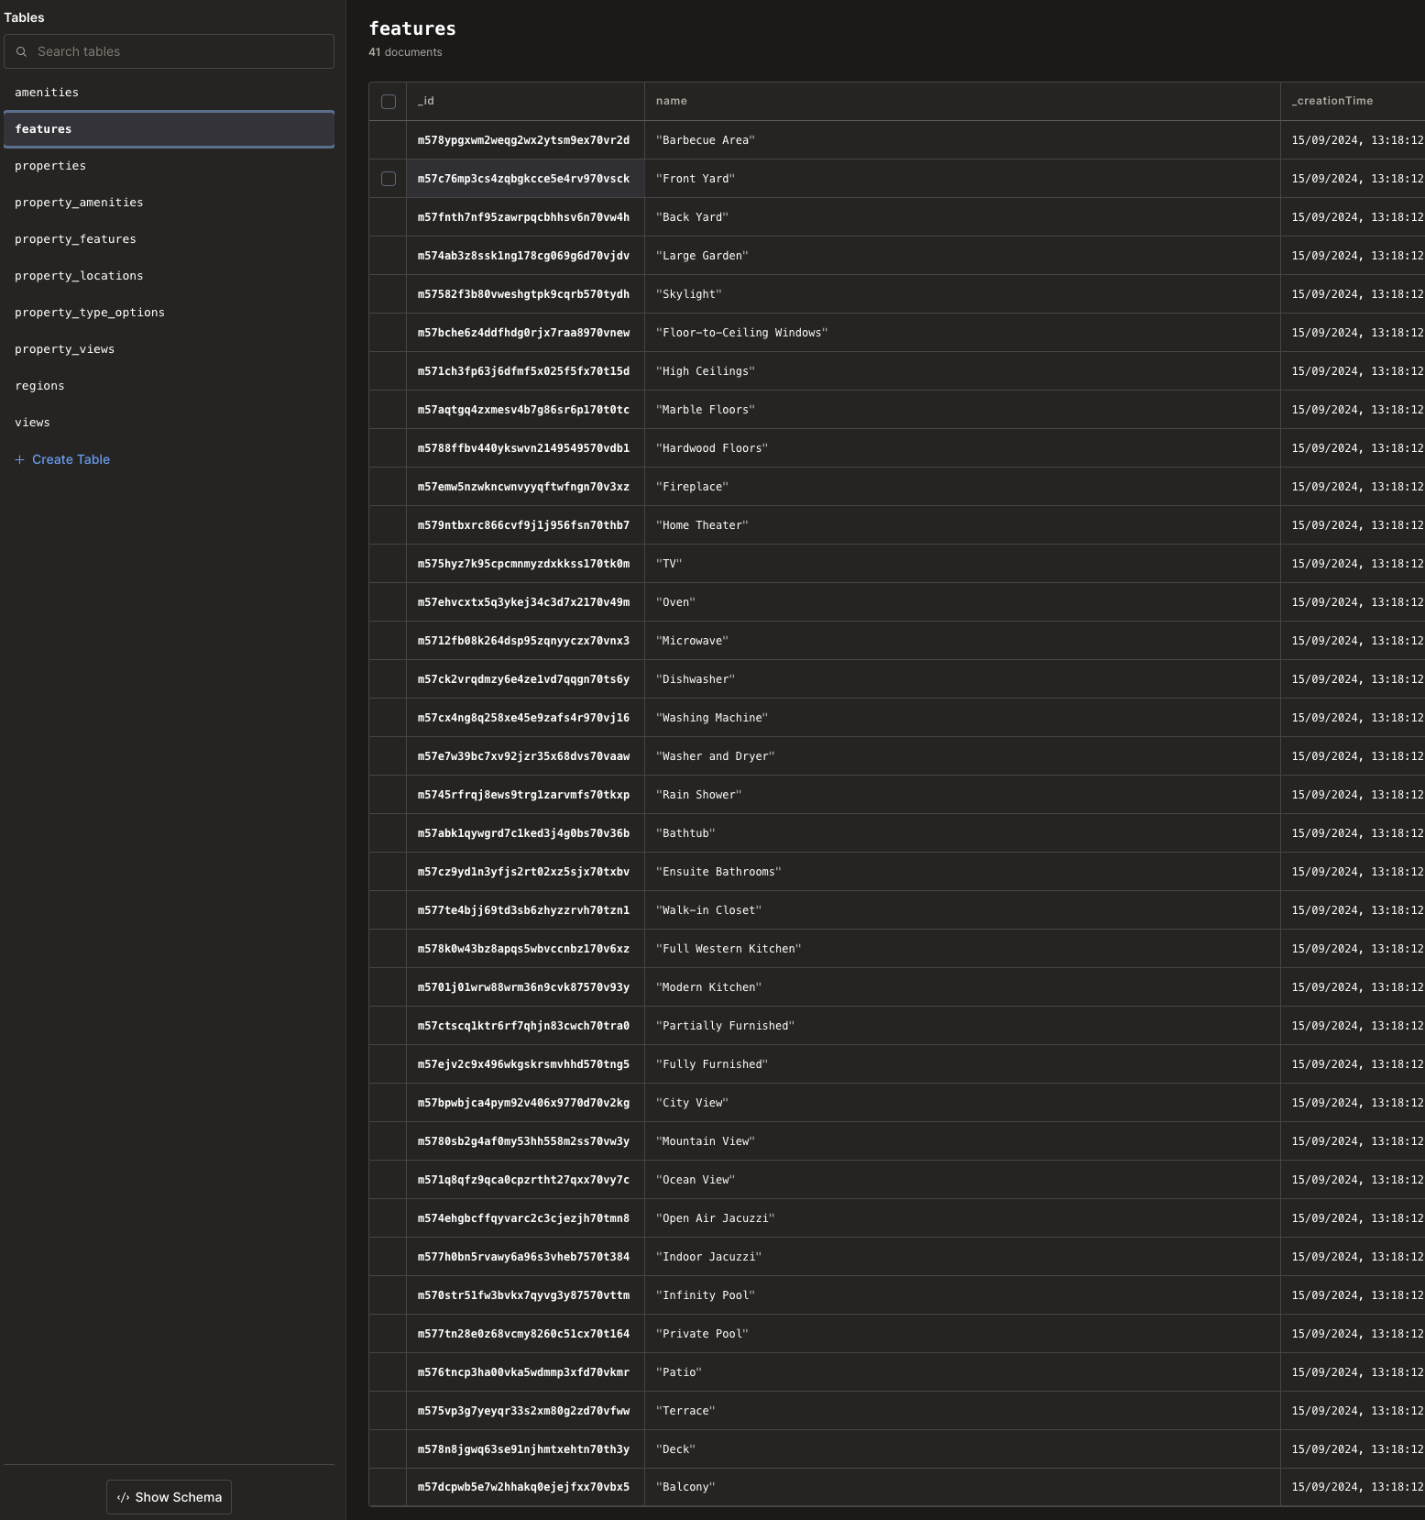Open the properties table

pyautogui.click(x=170, y=166)
